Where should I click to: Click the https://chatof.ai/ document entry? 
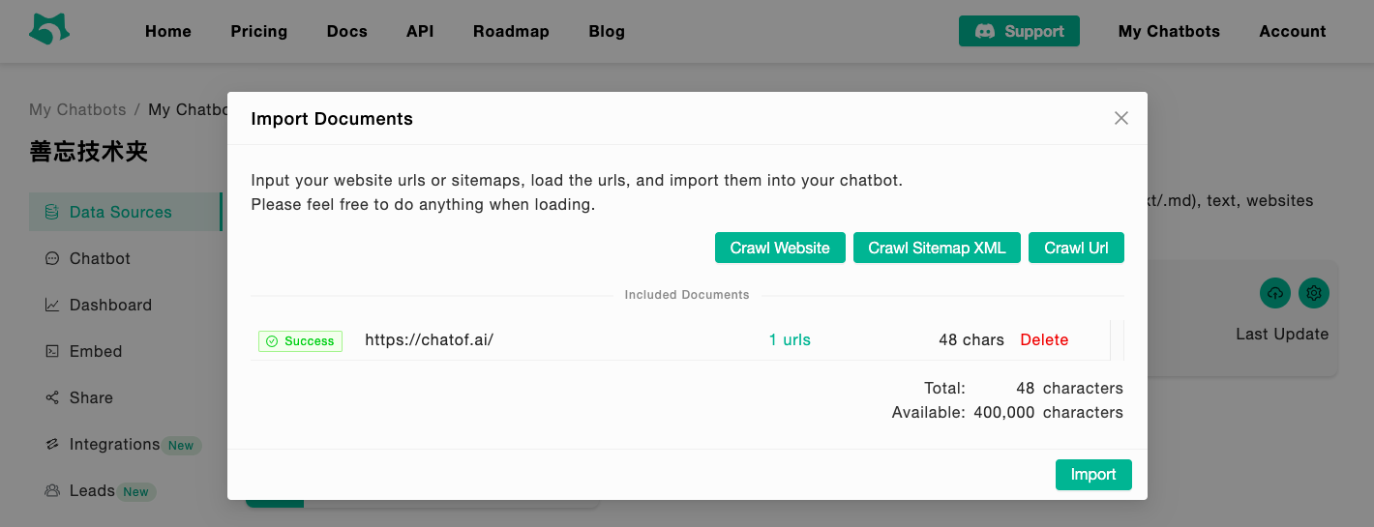click(430, 339)
